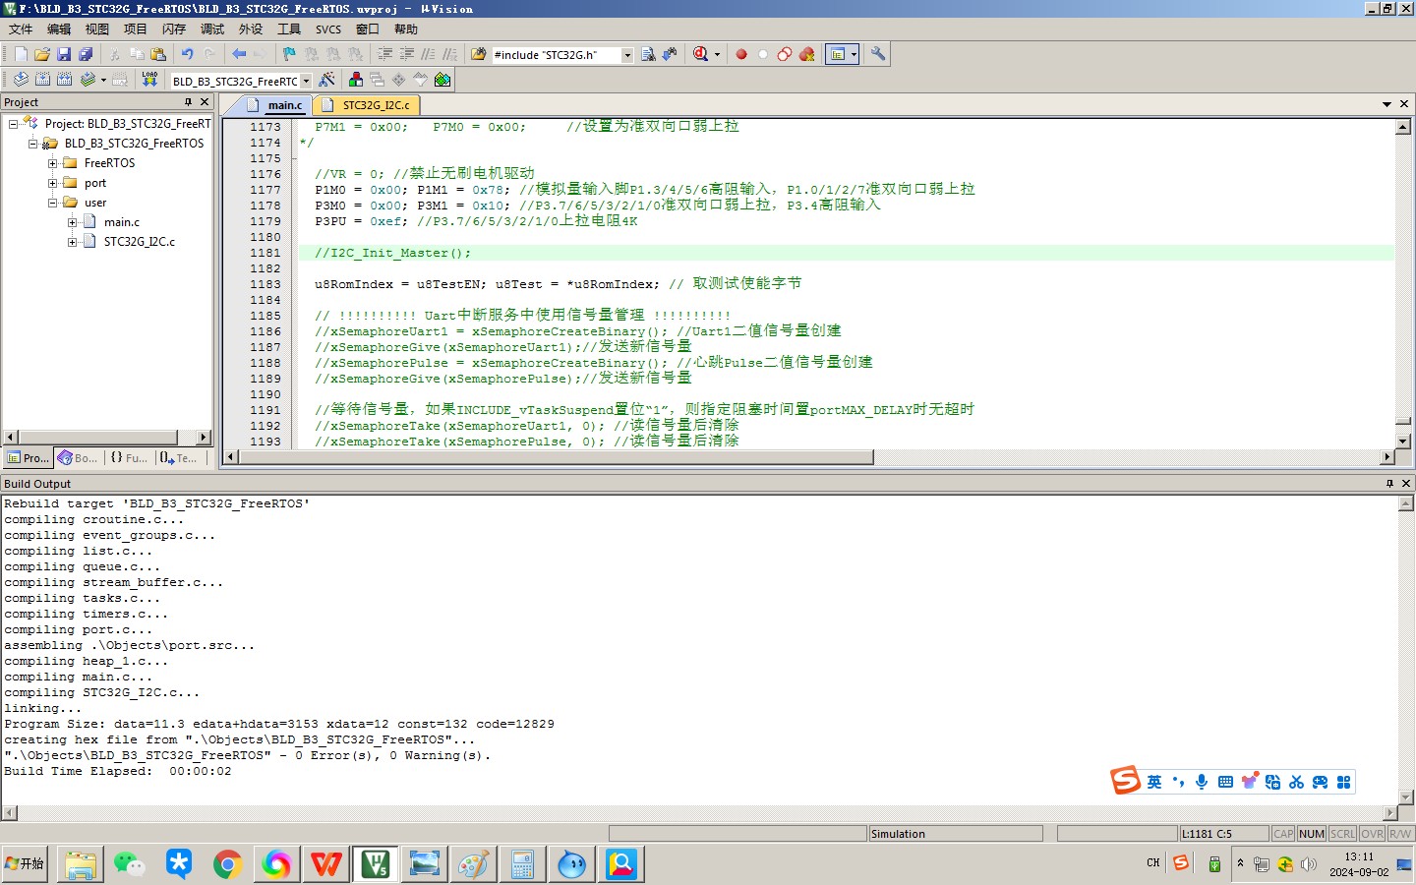Open the Pack Installer icon

[x=442, y=80]
